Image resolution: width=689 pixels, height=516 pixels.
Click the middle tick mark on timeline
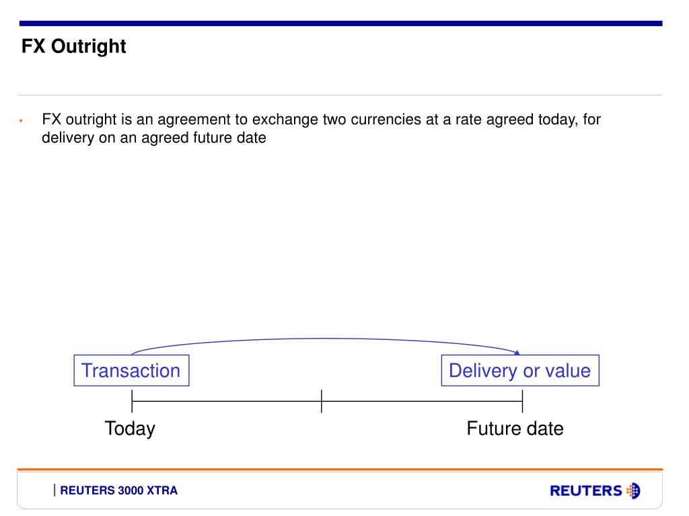coord(322,401)
